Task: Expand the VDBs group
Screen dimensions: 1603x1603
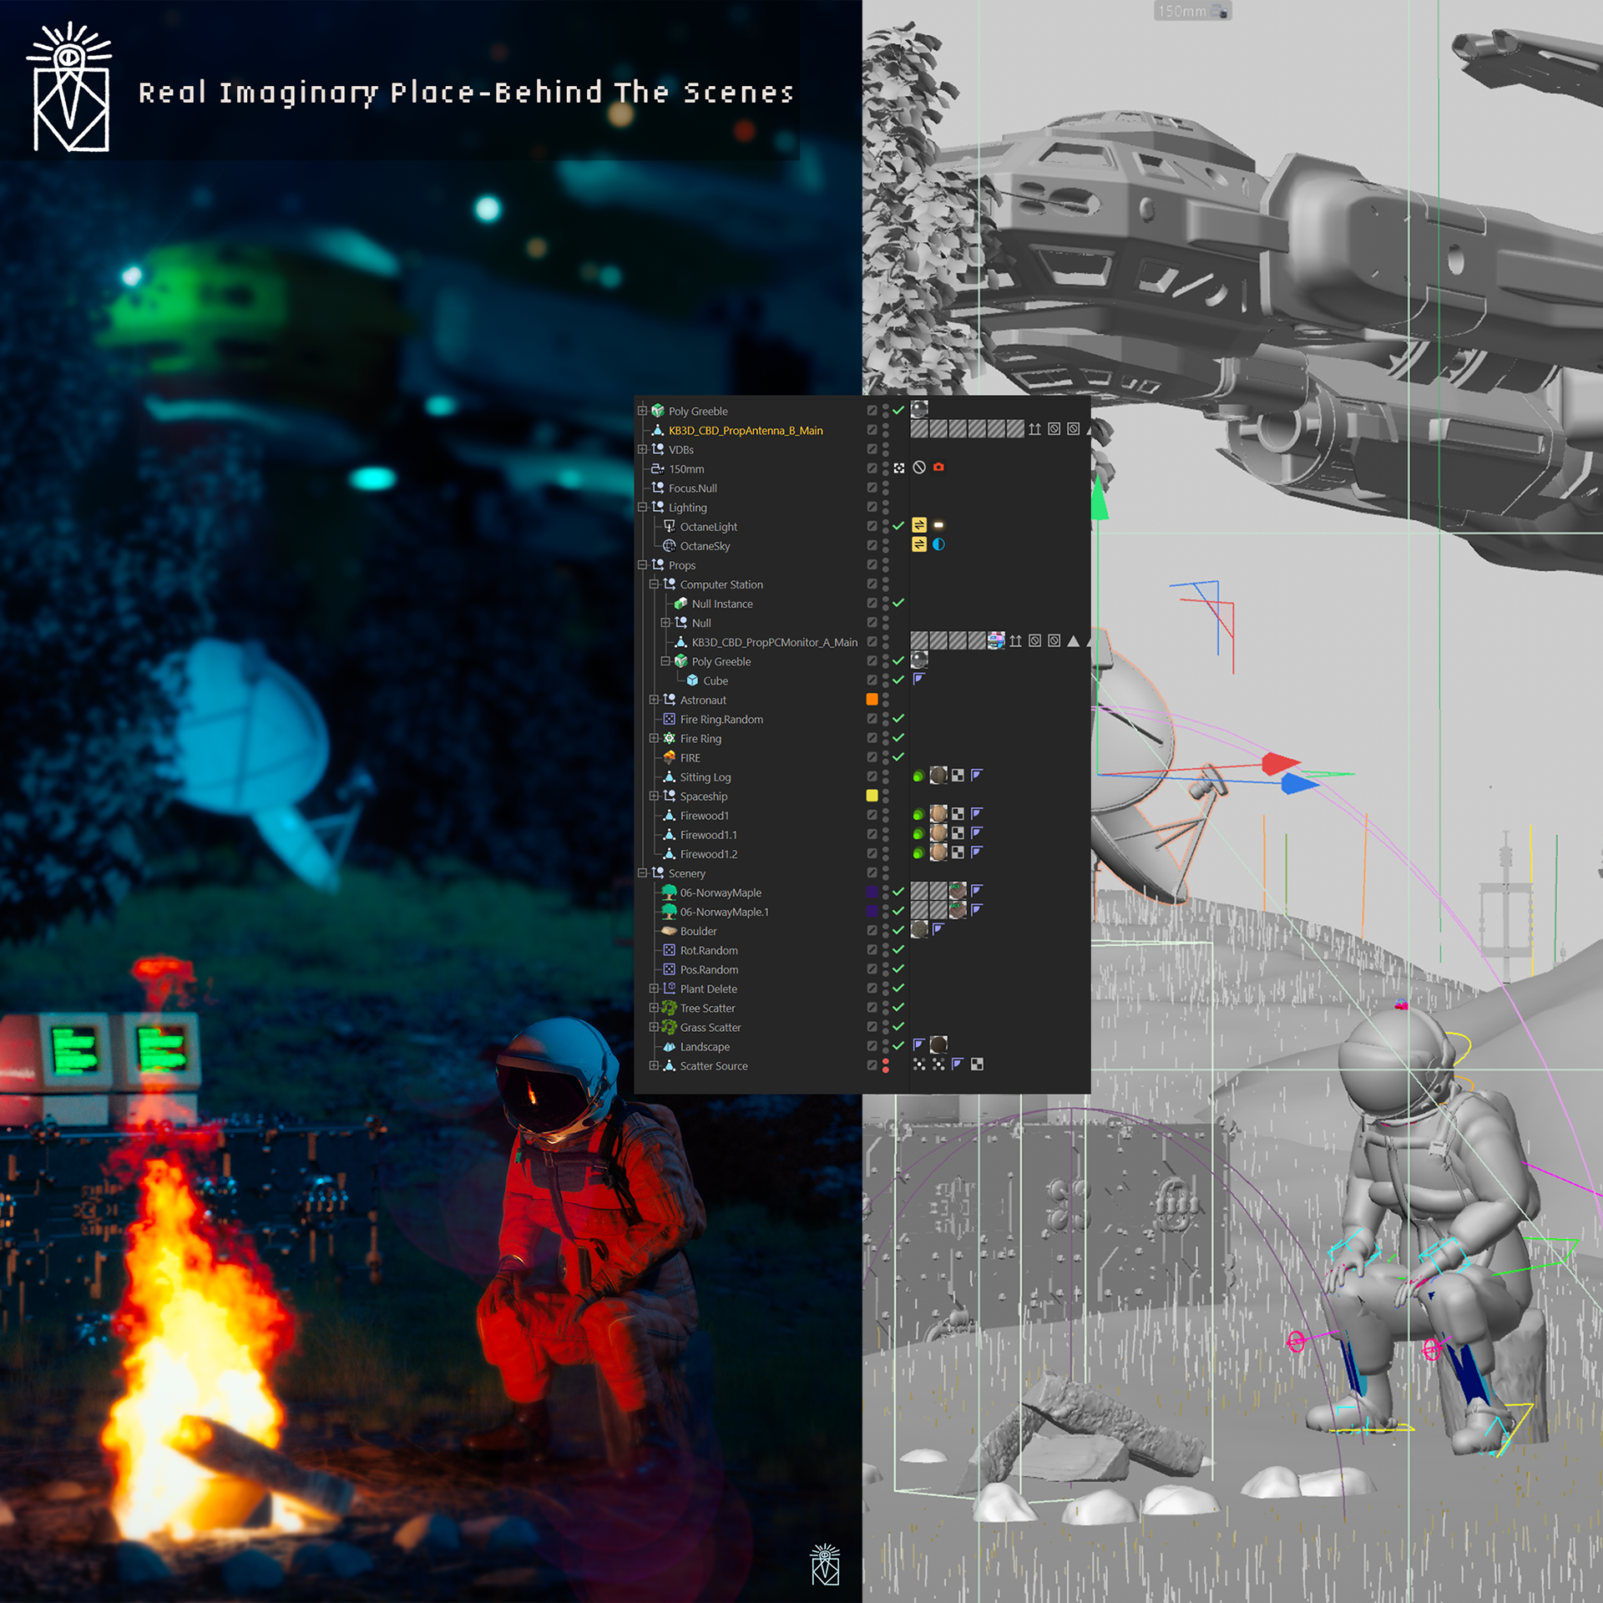Action: click(642, 449)
